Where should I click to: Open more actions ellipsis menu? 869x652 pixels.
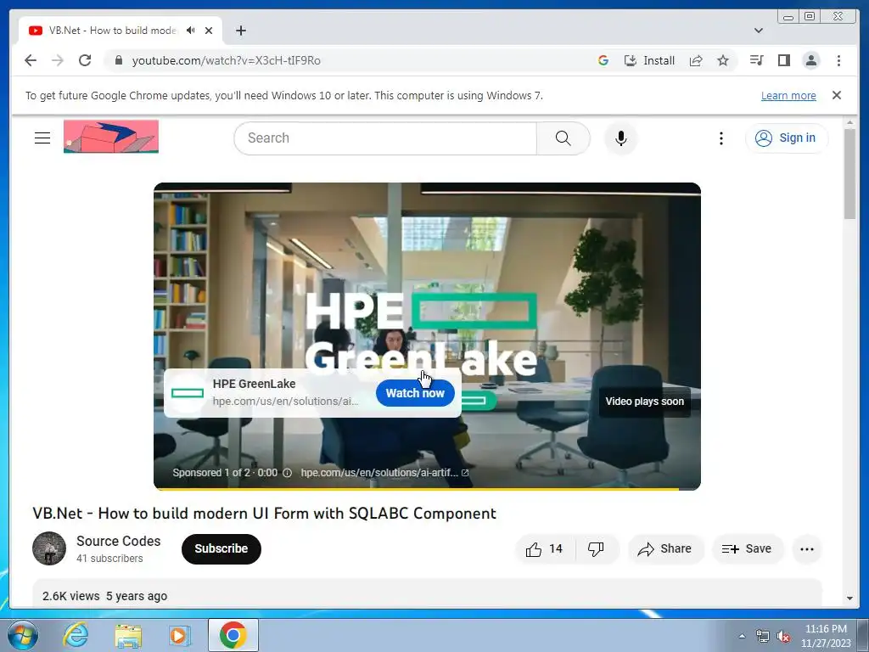(x=807, y=549)
